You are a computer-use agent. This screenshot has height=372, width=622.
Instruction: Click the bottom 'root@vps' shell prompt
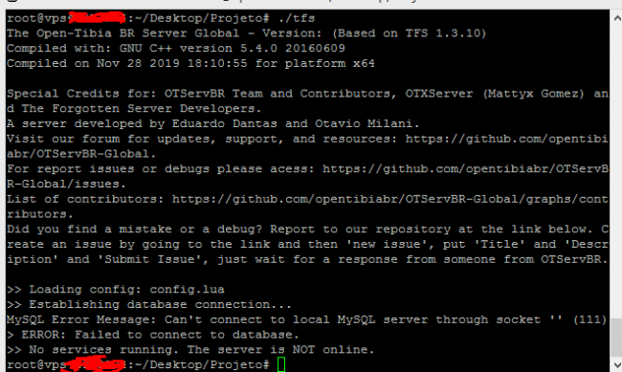click(138, 364)
